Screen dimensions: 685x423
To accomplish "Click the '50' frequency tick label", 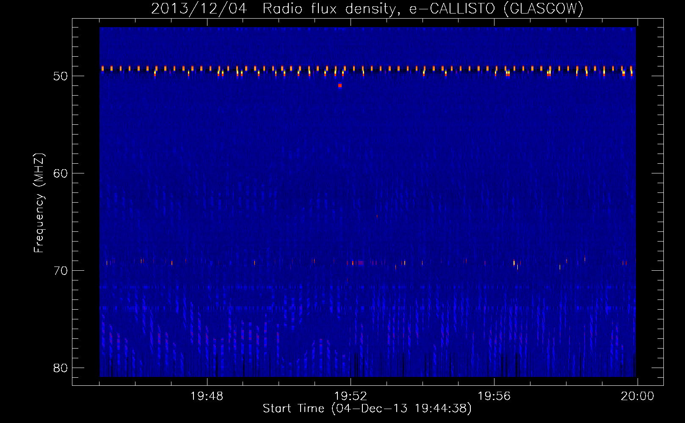I will pyautogui.click(x=61, y=77).
